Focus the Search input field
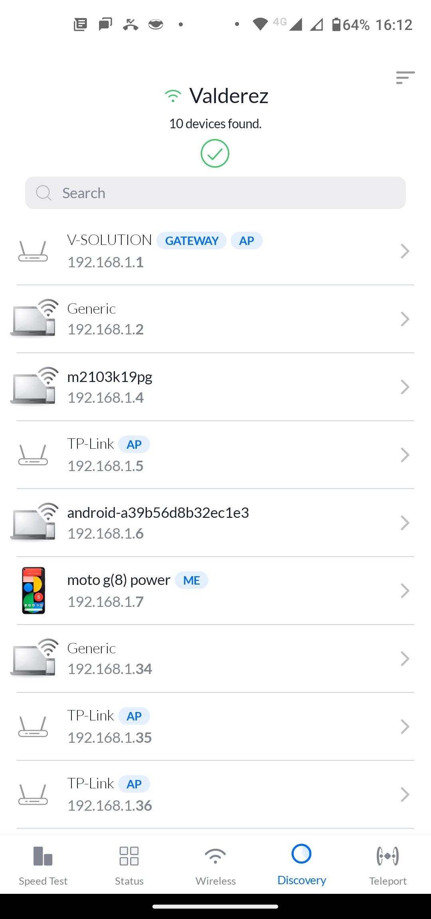 point(223,193)
